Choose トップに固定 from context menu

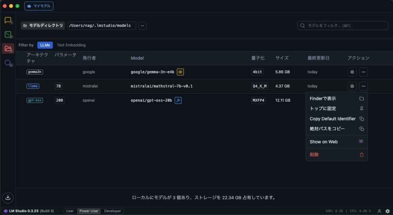(337, 108)
